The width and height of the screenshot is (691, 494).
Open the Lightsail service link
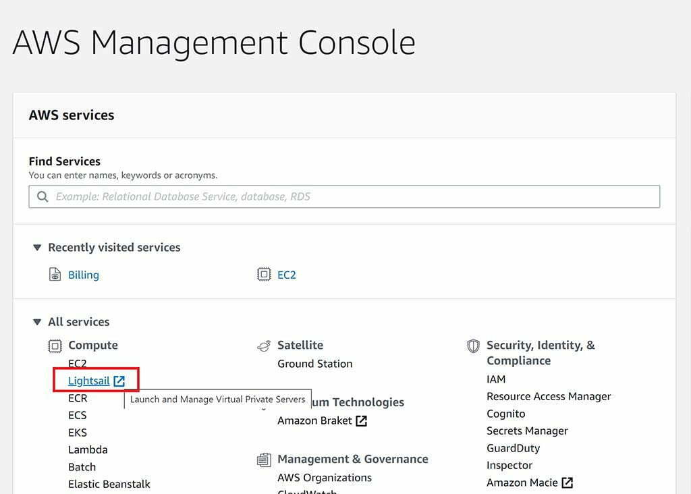pyautogui.click(x=88, y=381)
